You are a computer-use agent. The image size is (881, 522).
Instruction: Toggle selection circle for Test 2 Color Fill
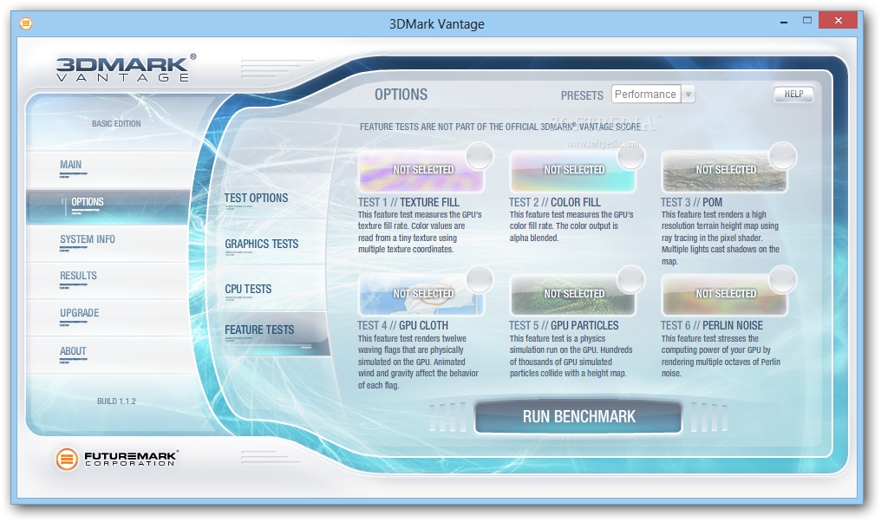coord(630,155)
